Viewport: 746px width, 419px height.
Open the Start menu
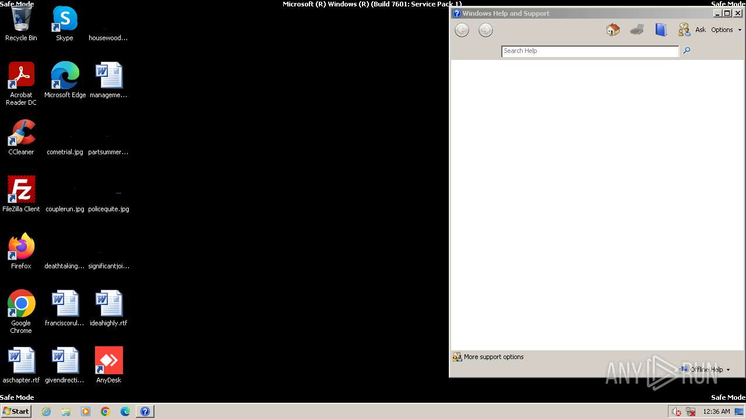coord(16,411)
